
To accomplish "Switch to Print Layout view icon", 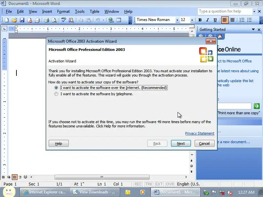I will pos(14,177).
